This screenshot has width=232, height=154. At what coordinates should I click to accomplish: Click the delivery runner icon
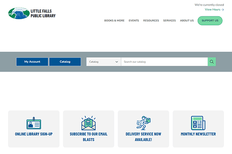143,123
